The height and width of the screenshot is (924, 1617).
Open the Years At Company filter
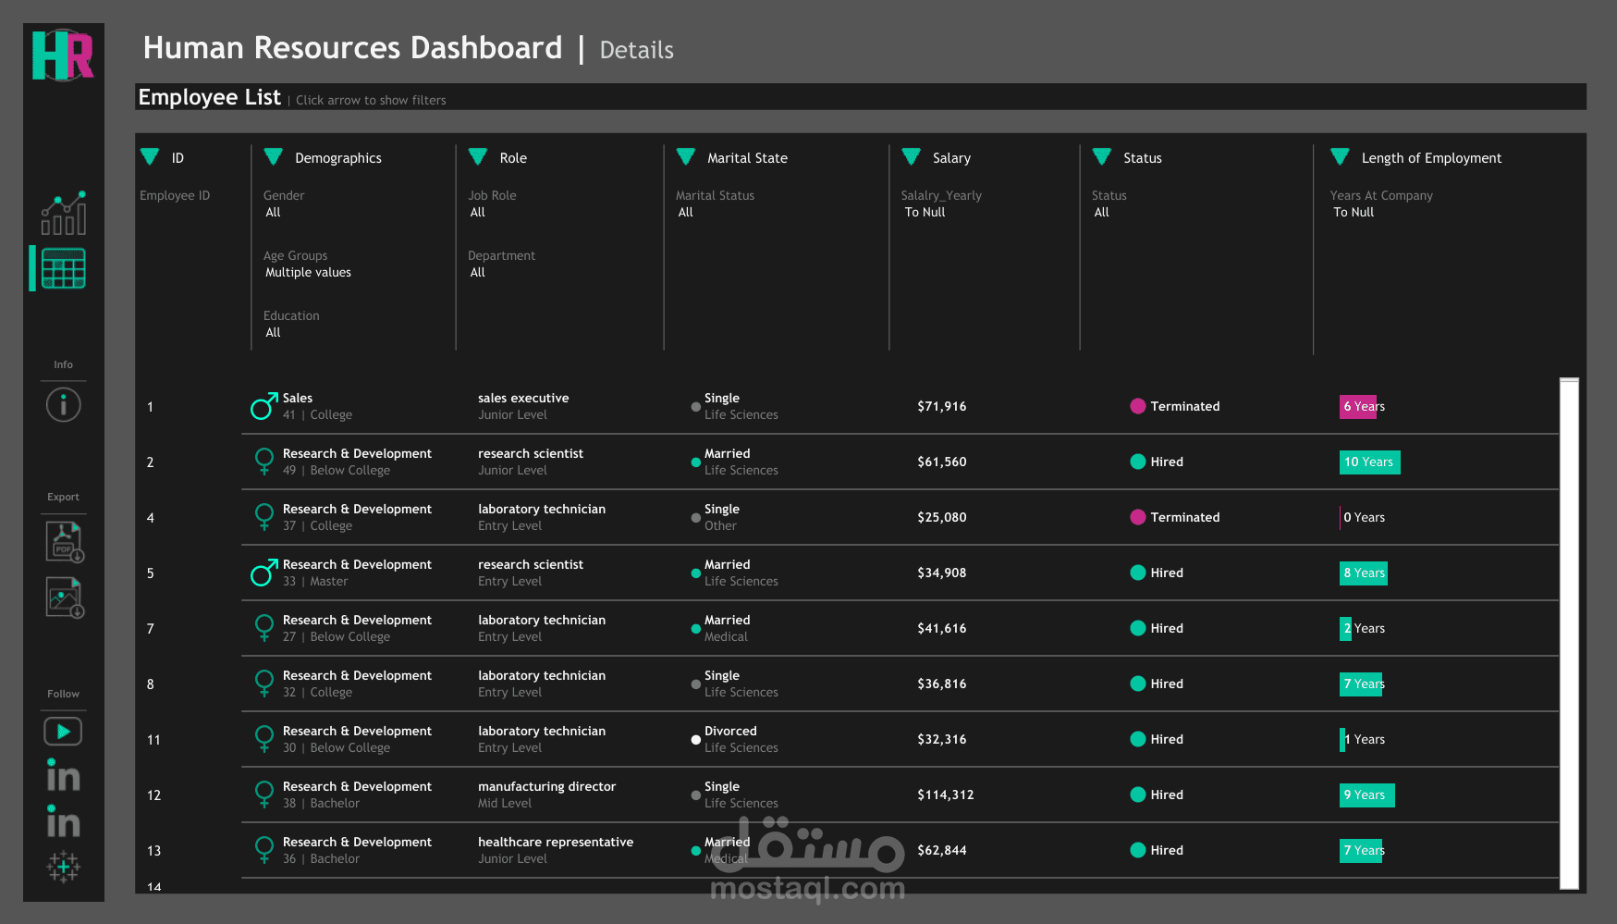pyautogui.click(x=1354, y=213)
